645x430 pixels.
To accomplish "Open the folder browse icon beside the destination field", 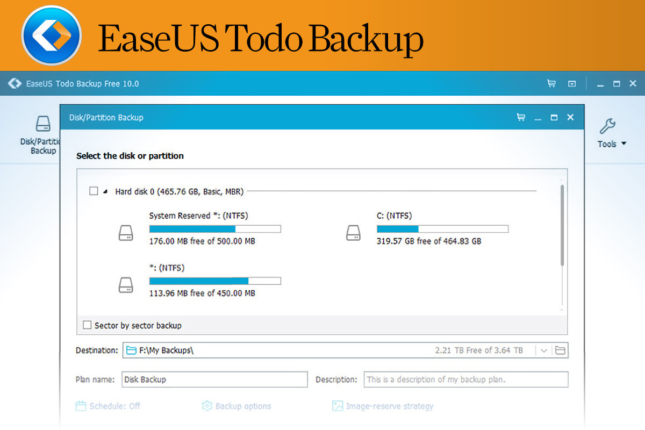I will [560, 350].
